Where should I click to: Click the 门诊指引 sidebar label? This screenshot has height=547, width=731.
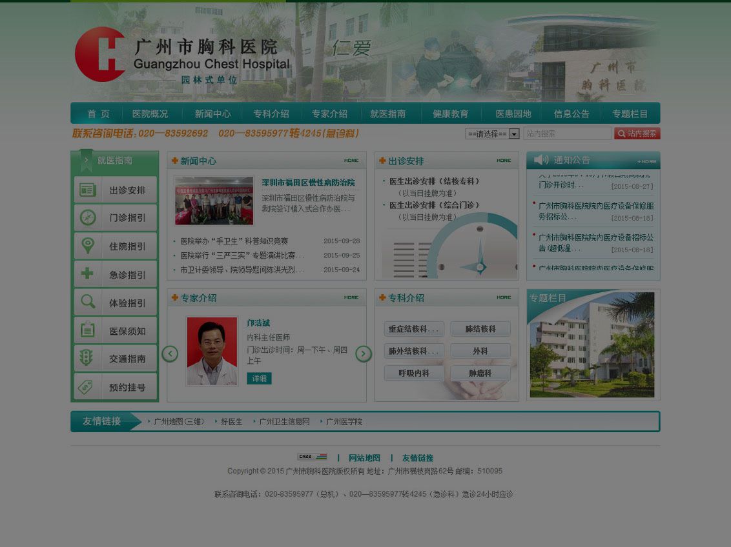(127, 218)
